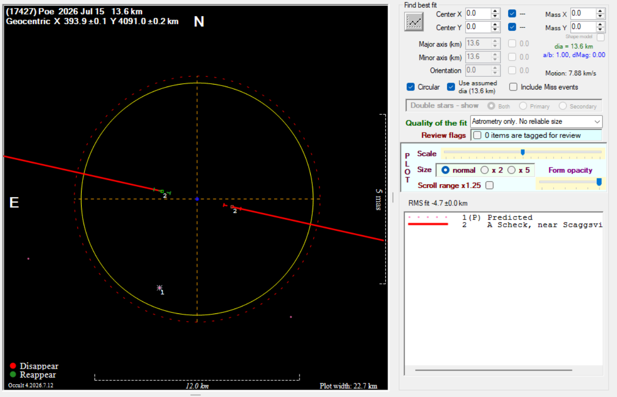This screenshot has height=397, width=617.
Task: Toggle the Shape model checkbox
Action: click(x=600, y=37)
